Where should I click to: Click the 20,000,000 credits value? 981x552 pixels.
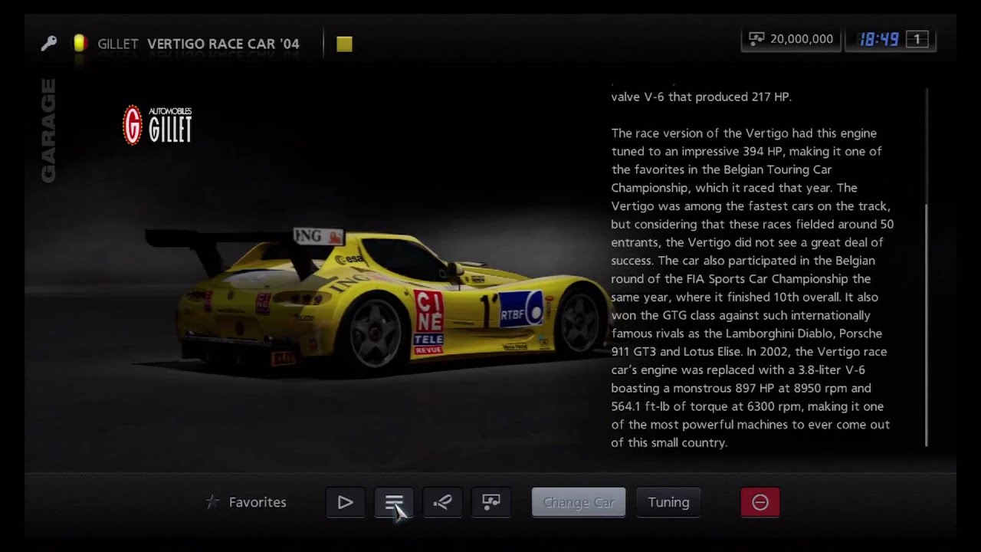[802, 39]
